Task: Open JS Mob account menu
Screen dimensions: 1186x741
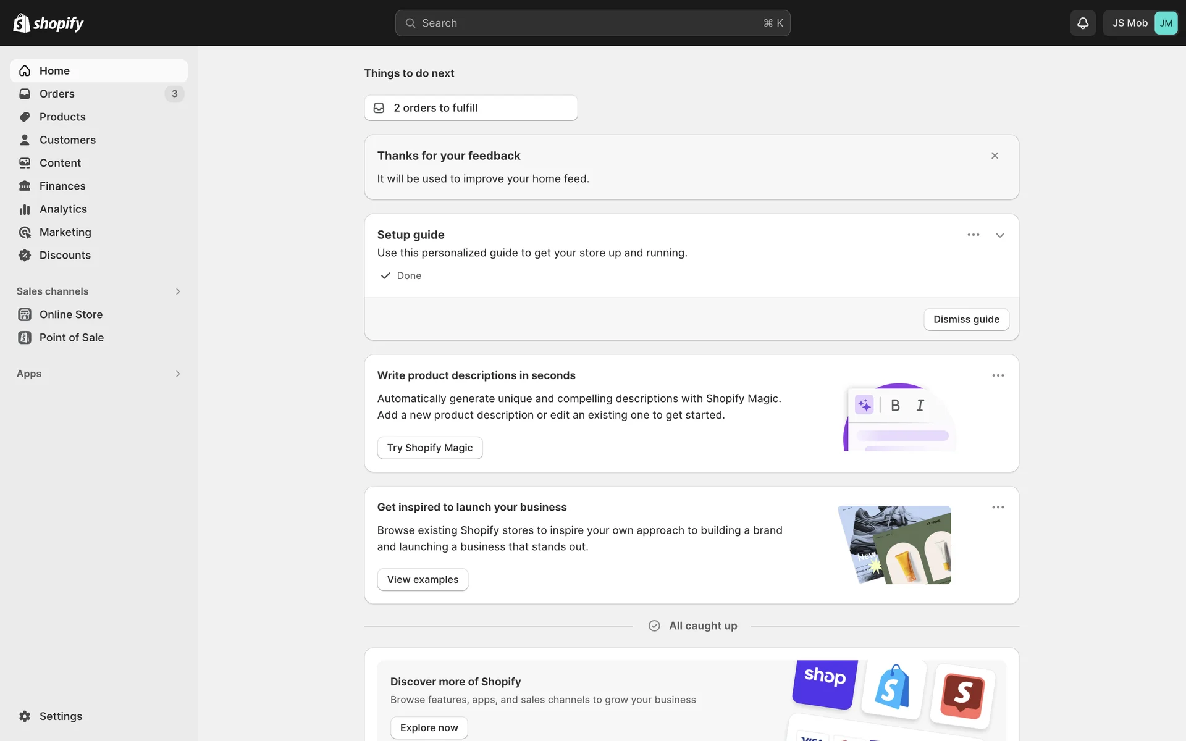Action: pyautogui.click(x=1140, y=23)
